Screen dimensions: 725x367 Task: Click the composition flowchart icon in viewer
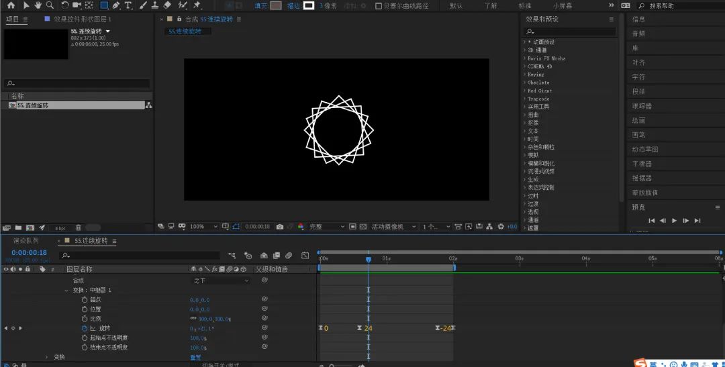489,227
